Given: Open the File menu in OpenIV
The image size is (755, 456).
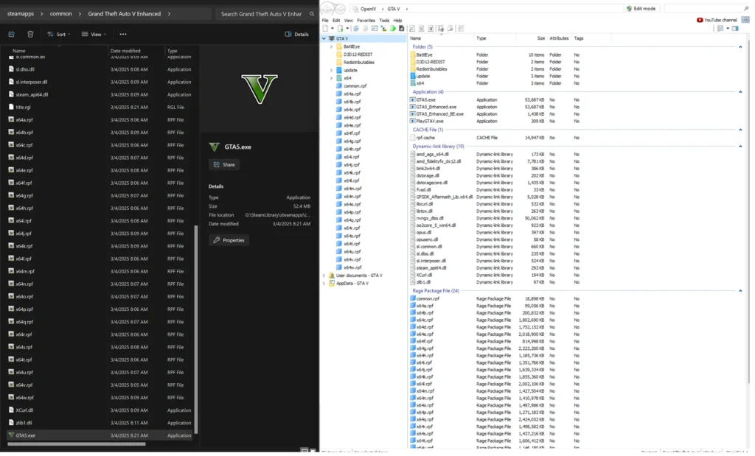Looking at the screenshot, I should click(x=325, y=20).
